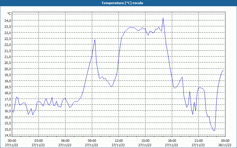Select the 17,5 y-axis label
This screenshot has width=237, height=148.
coord(8,99)
